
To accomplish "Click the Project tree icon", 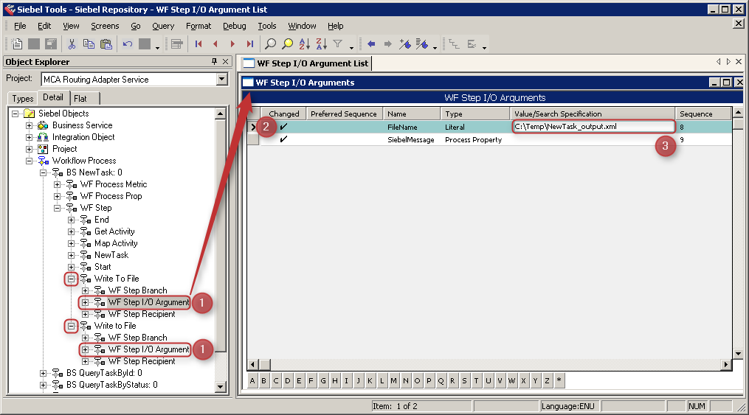I will 43,149.
